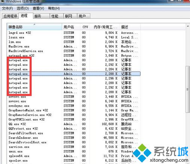Image resolution: width=190 pixels, height=164 pixels.
Task: Select the SearchIndexer.exe process row
Action: click(x=74, y=138)
